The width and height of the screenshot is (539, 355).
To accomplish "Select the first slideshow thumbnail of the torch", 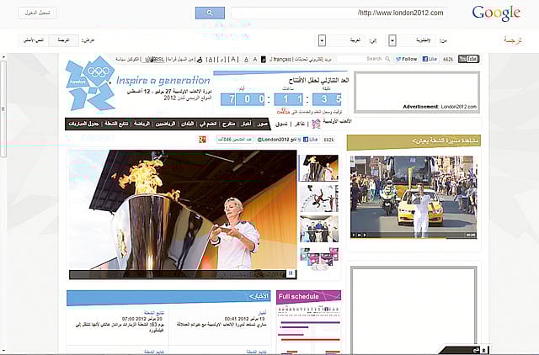I will coord(319,167).
